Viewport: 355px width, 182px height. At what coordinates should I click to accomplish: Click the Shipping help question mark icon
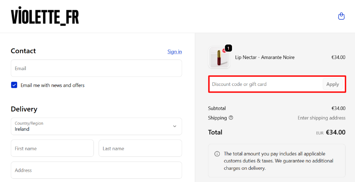231,118
